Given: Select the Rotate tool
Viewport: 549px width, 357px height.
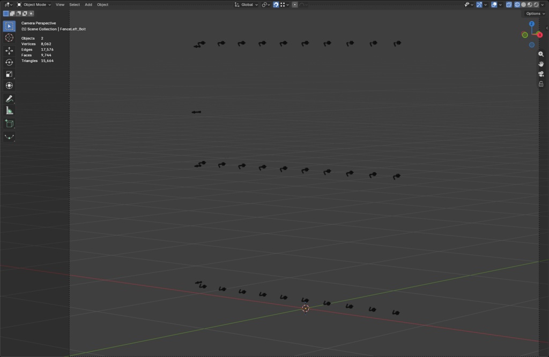Looking at the screenshot, I should [x=9, y=62].
